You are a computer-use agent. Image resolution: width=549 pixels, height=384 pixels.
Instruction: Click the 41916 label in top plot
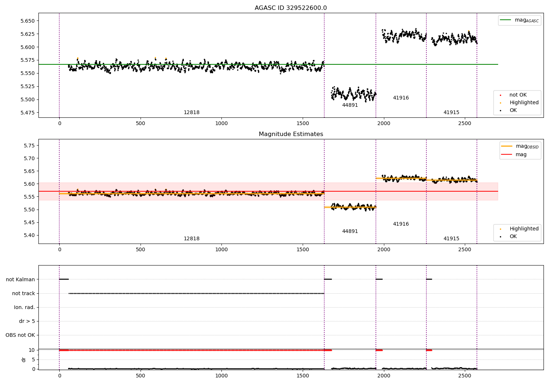[x=401, y=98]
